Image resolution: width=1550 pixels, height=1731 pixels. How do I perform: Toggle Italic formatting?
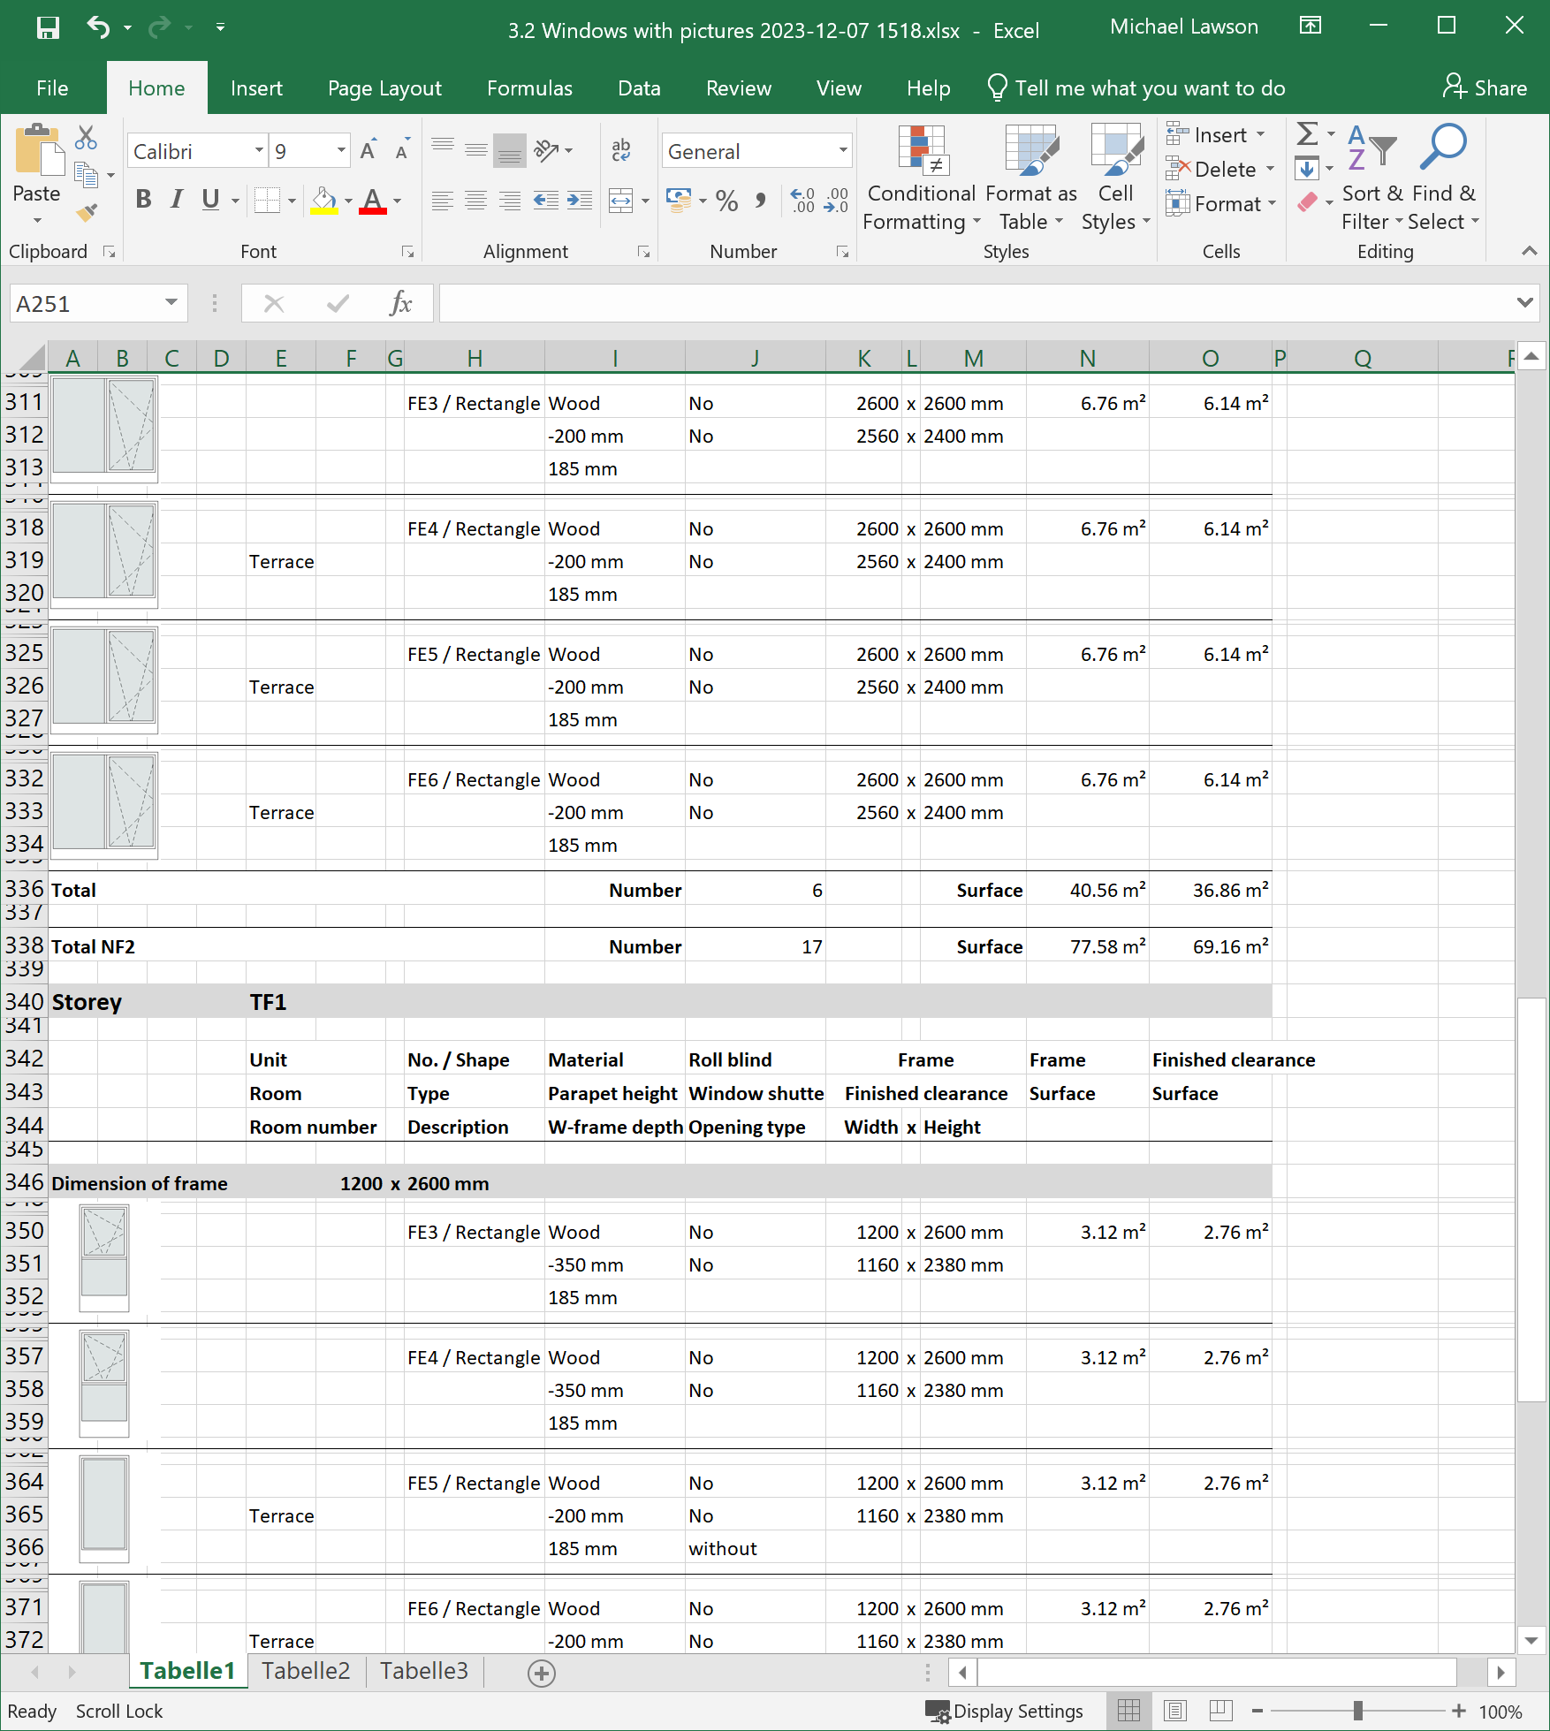click(x=177, y=200)
